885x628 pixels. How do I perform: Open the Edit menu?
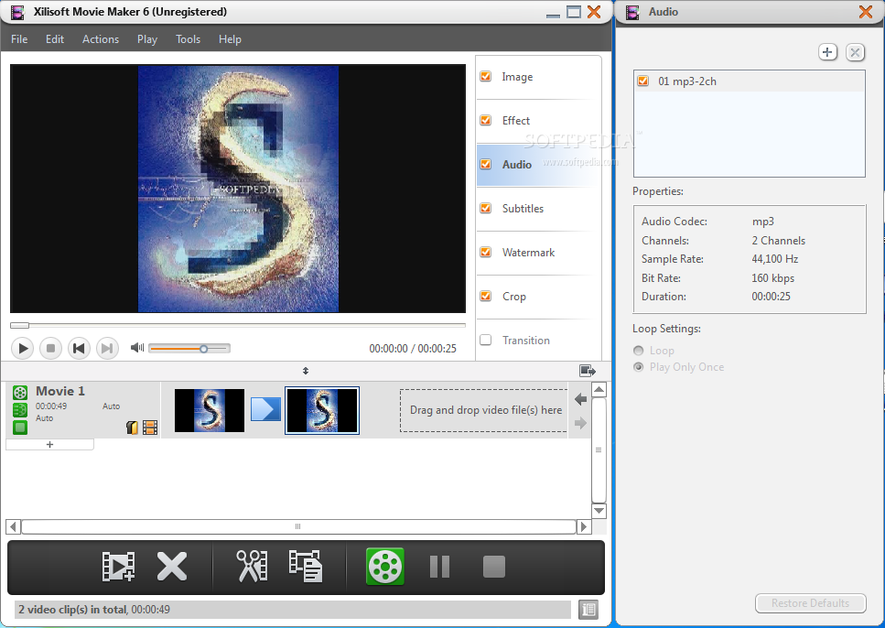click(55, 39)
